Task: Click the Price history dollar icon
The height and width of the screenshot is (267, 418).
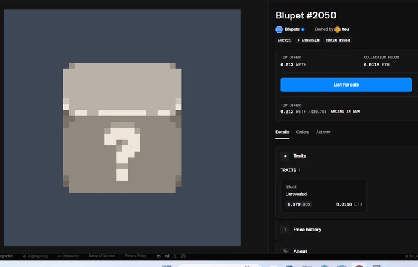Action: click(285, 230)
